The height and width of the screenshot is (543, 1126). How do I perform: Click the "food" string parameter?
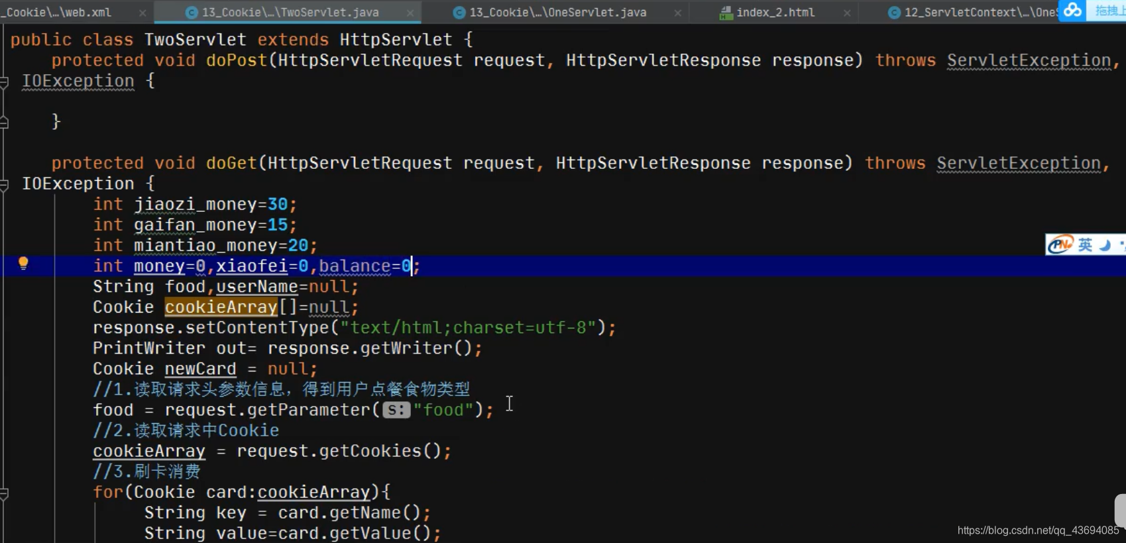click(443, 409)
